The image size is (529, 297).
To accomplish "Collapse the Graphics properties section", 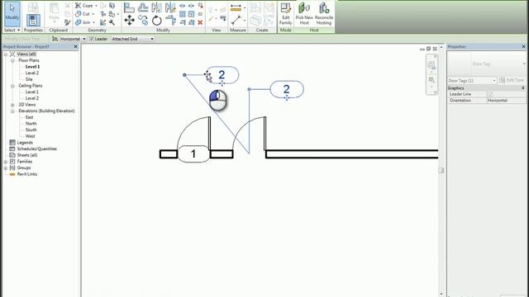I will click(x=523, y=88).
